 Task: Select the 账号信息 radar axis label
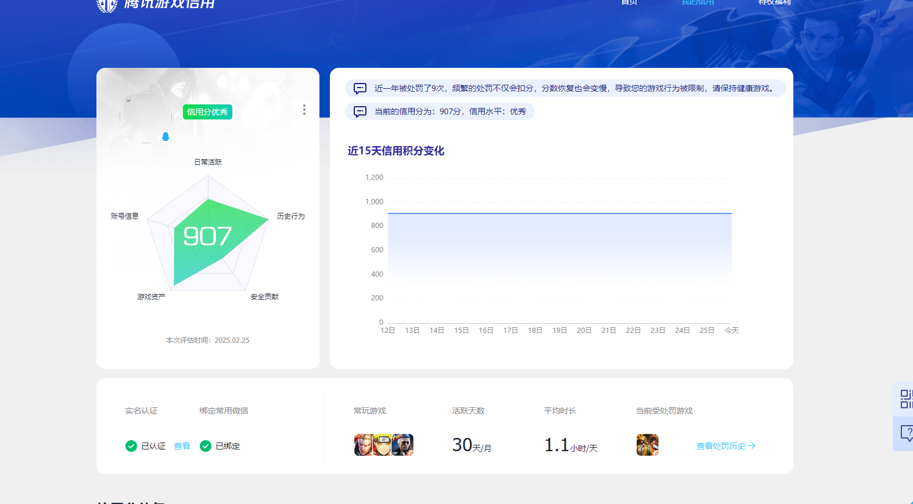coord(125,216)
